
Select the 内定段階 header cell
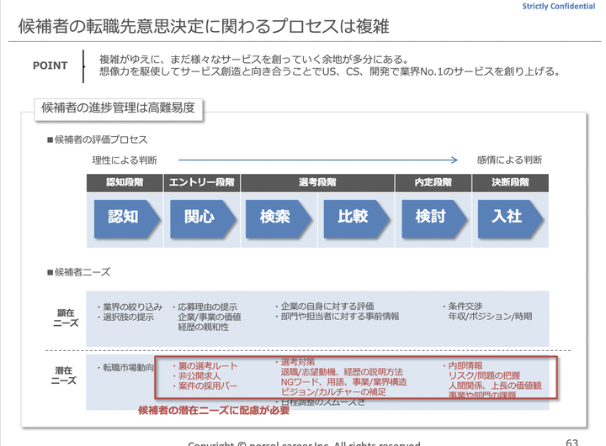pyautogui.click(x=433, y=182)
